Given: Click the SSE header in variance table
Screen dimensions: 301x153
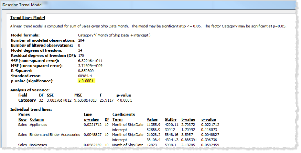Looking at the screenshot, I should (x=50, y=95).
